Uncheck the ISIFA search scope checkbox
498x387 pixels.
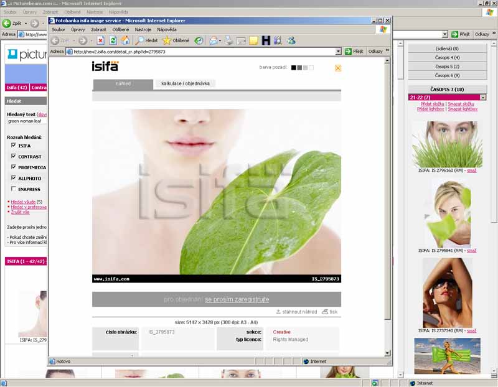[x=13, y=146]
